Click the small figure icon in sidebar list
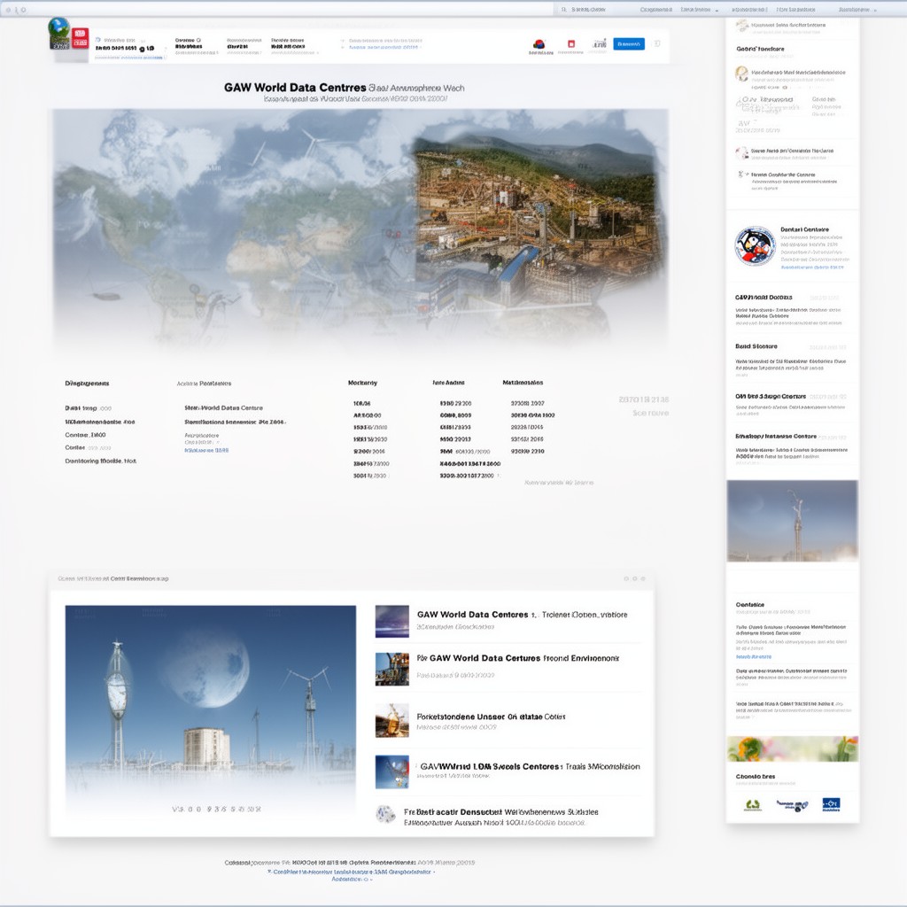The height and width of the screenshot is (907, 907). tap(741, 174)
